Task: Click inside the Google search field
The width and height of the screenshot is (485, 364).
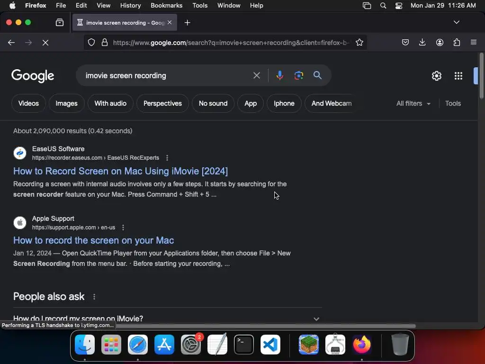Action: [167, 75]
